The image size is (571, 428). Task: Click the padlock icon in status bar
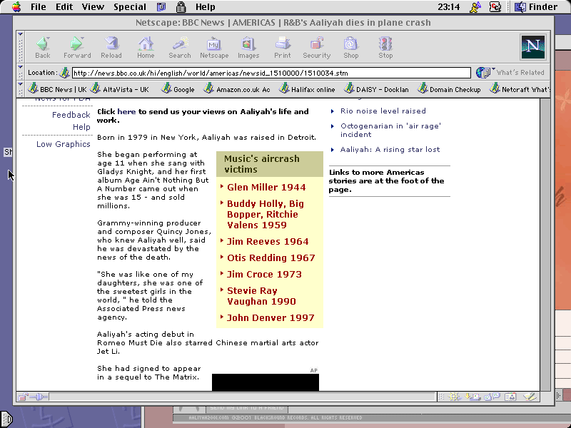pyautogui.click(x=23, y=397)
